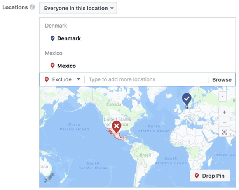Image resolution: width=239 pixels, height=190 pixels.
Task: Zoom in the map with plus button
Action: click(x=224, y=112)
